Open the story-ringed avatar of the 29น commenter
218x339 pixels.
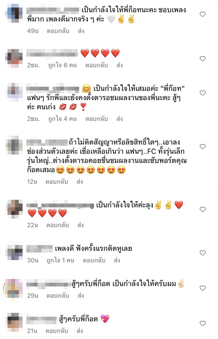pos(13,288)
